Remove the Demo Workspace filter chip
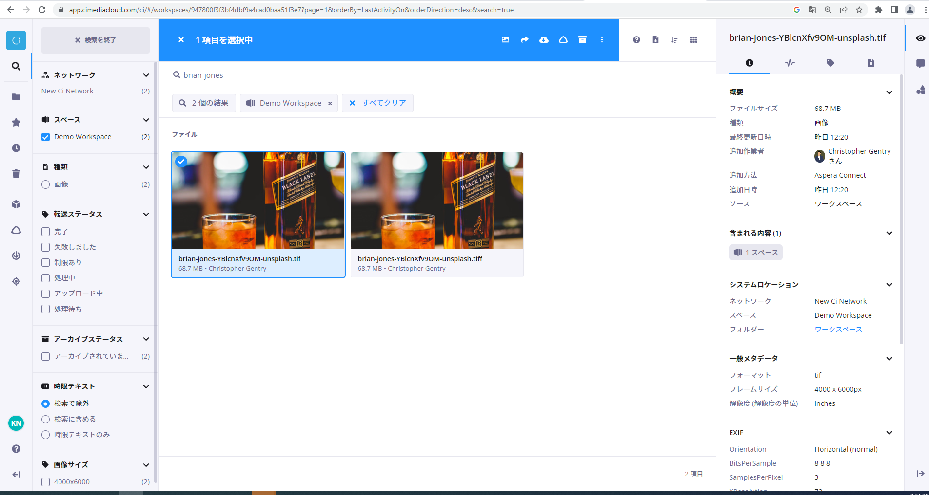This screenshot has width=929, height=495. pos(330,103)
